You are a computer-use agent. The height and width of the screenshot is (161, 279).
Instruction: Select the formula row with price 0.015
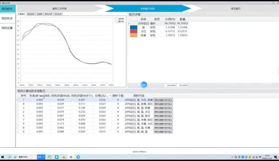click(x=94, y=132)
